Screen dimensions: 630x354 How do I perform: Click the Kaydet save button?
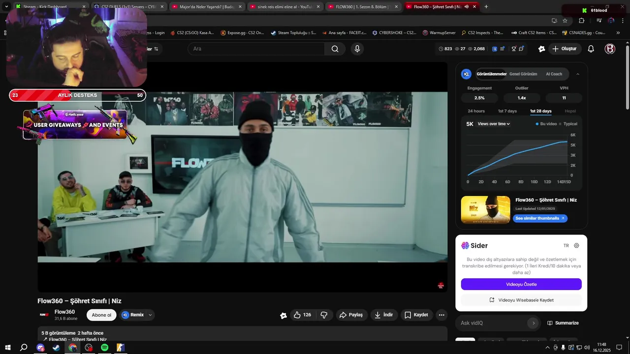[416, 315]
